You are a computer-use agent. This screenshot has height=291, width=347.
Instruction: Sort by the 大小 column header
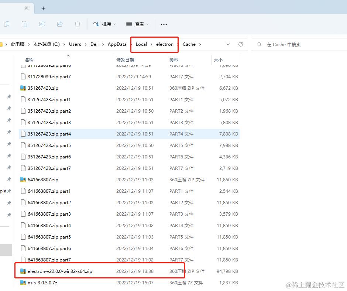218,60
